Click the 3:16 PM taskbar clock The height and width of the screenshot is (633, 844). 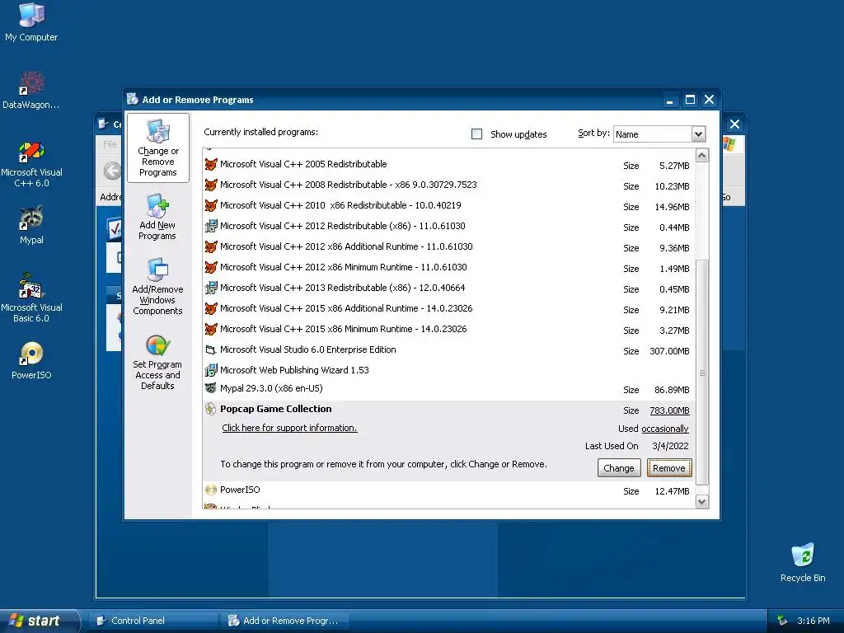813,621
